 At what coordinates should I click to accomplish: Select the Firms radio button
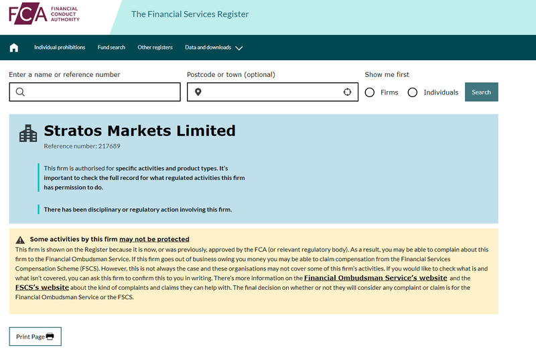[370, 92]
